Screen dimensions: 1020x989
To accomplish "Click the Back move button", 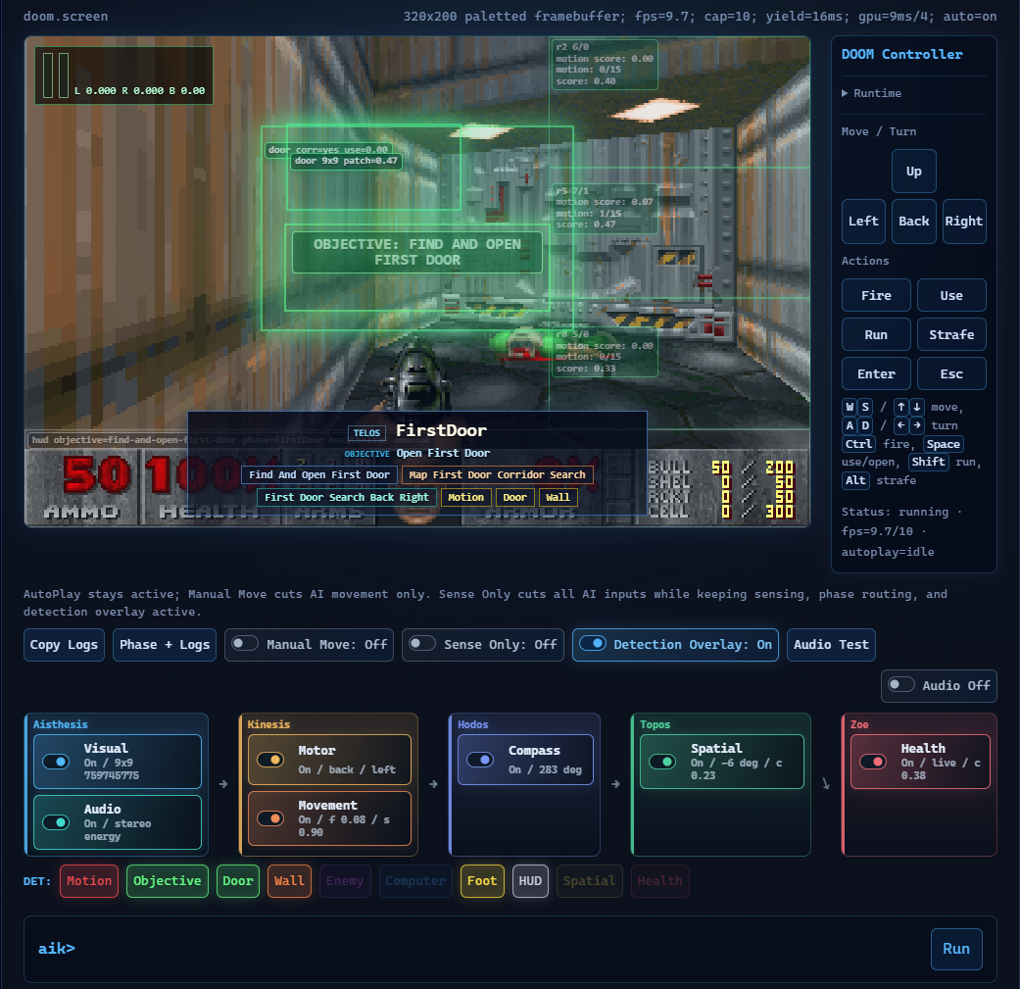I will [x=914, y=222].
